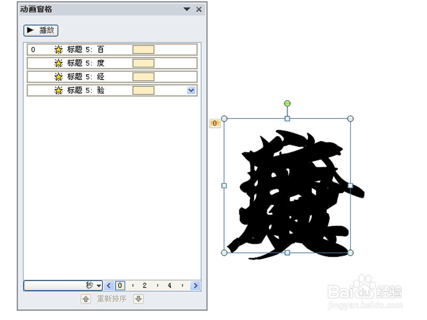
Task: Click the bottom-right corner resize handle
Action: (351, 253)
